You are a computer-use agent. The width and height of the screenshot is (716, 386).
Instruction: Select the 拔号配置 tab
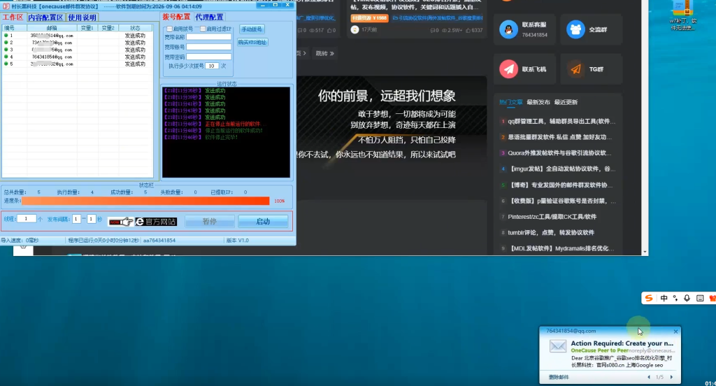point(176,17)
